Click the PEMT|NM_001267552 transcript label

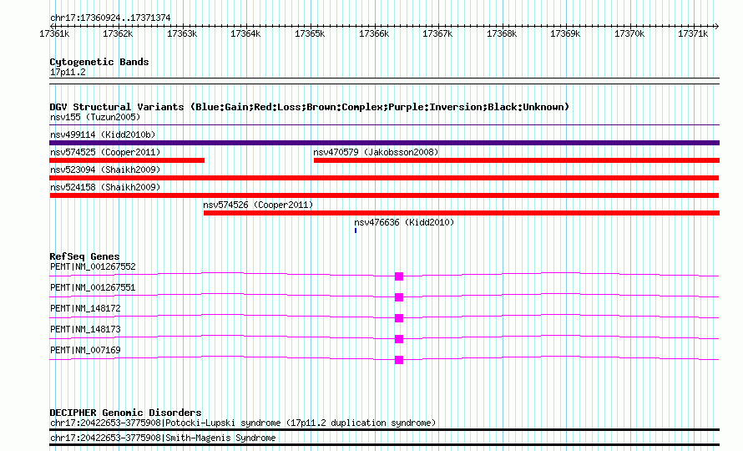pyautogui.click(x=93, y=266)
